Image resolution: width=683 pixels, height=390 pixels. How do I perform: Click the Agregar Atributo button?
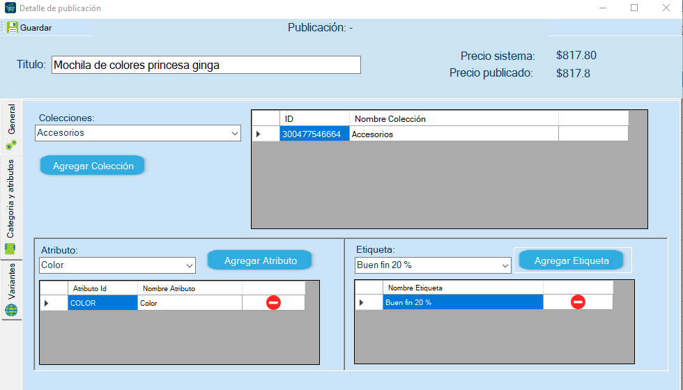point(260,260)
